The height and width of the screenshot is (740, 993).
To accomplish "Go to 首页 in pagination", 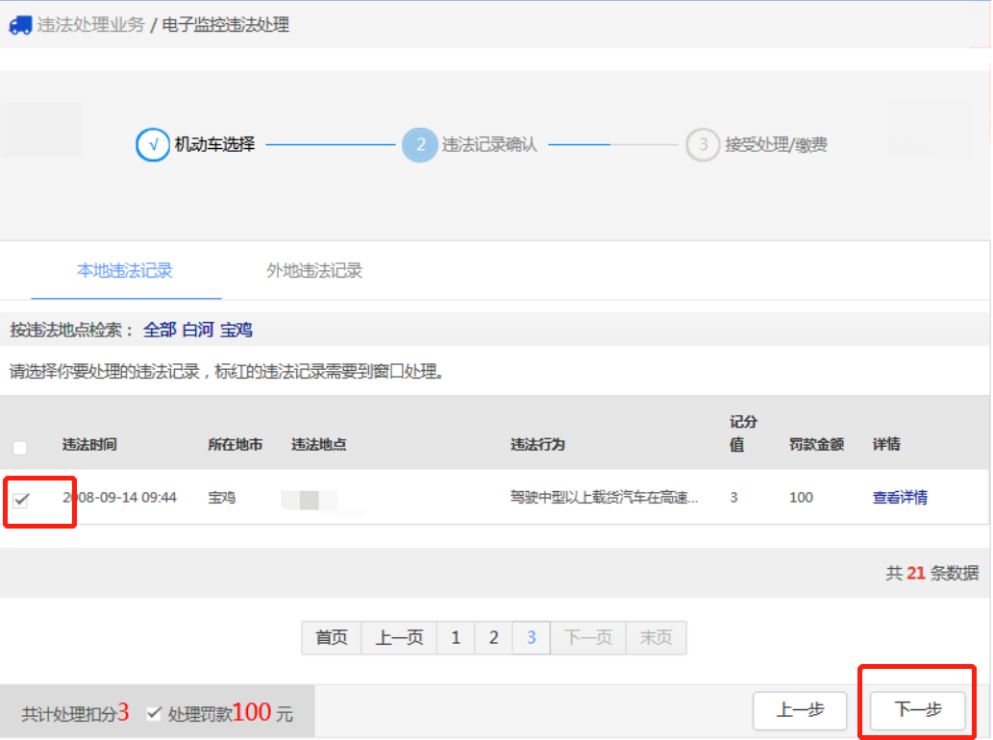I will [x=332, y=638].
